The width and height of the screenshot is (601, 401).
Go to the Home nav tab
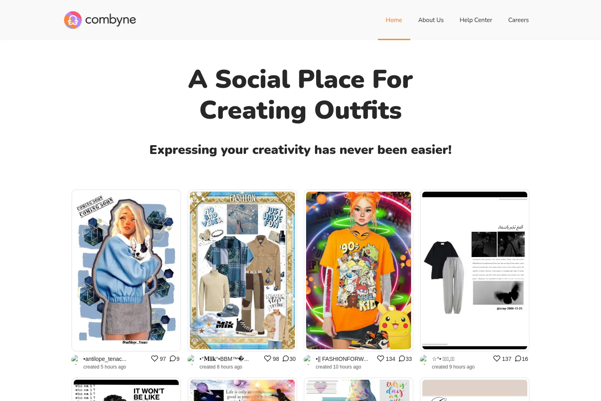(x=394, y=20)
